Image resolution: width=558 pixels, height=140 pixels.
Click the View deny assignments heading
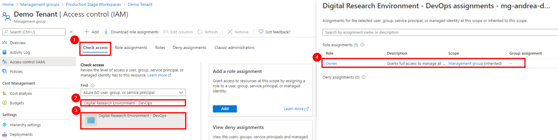point(238,127)
